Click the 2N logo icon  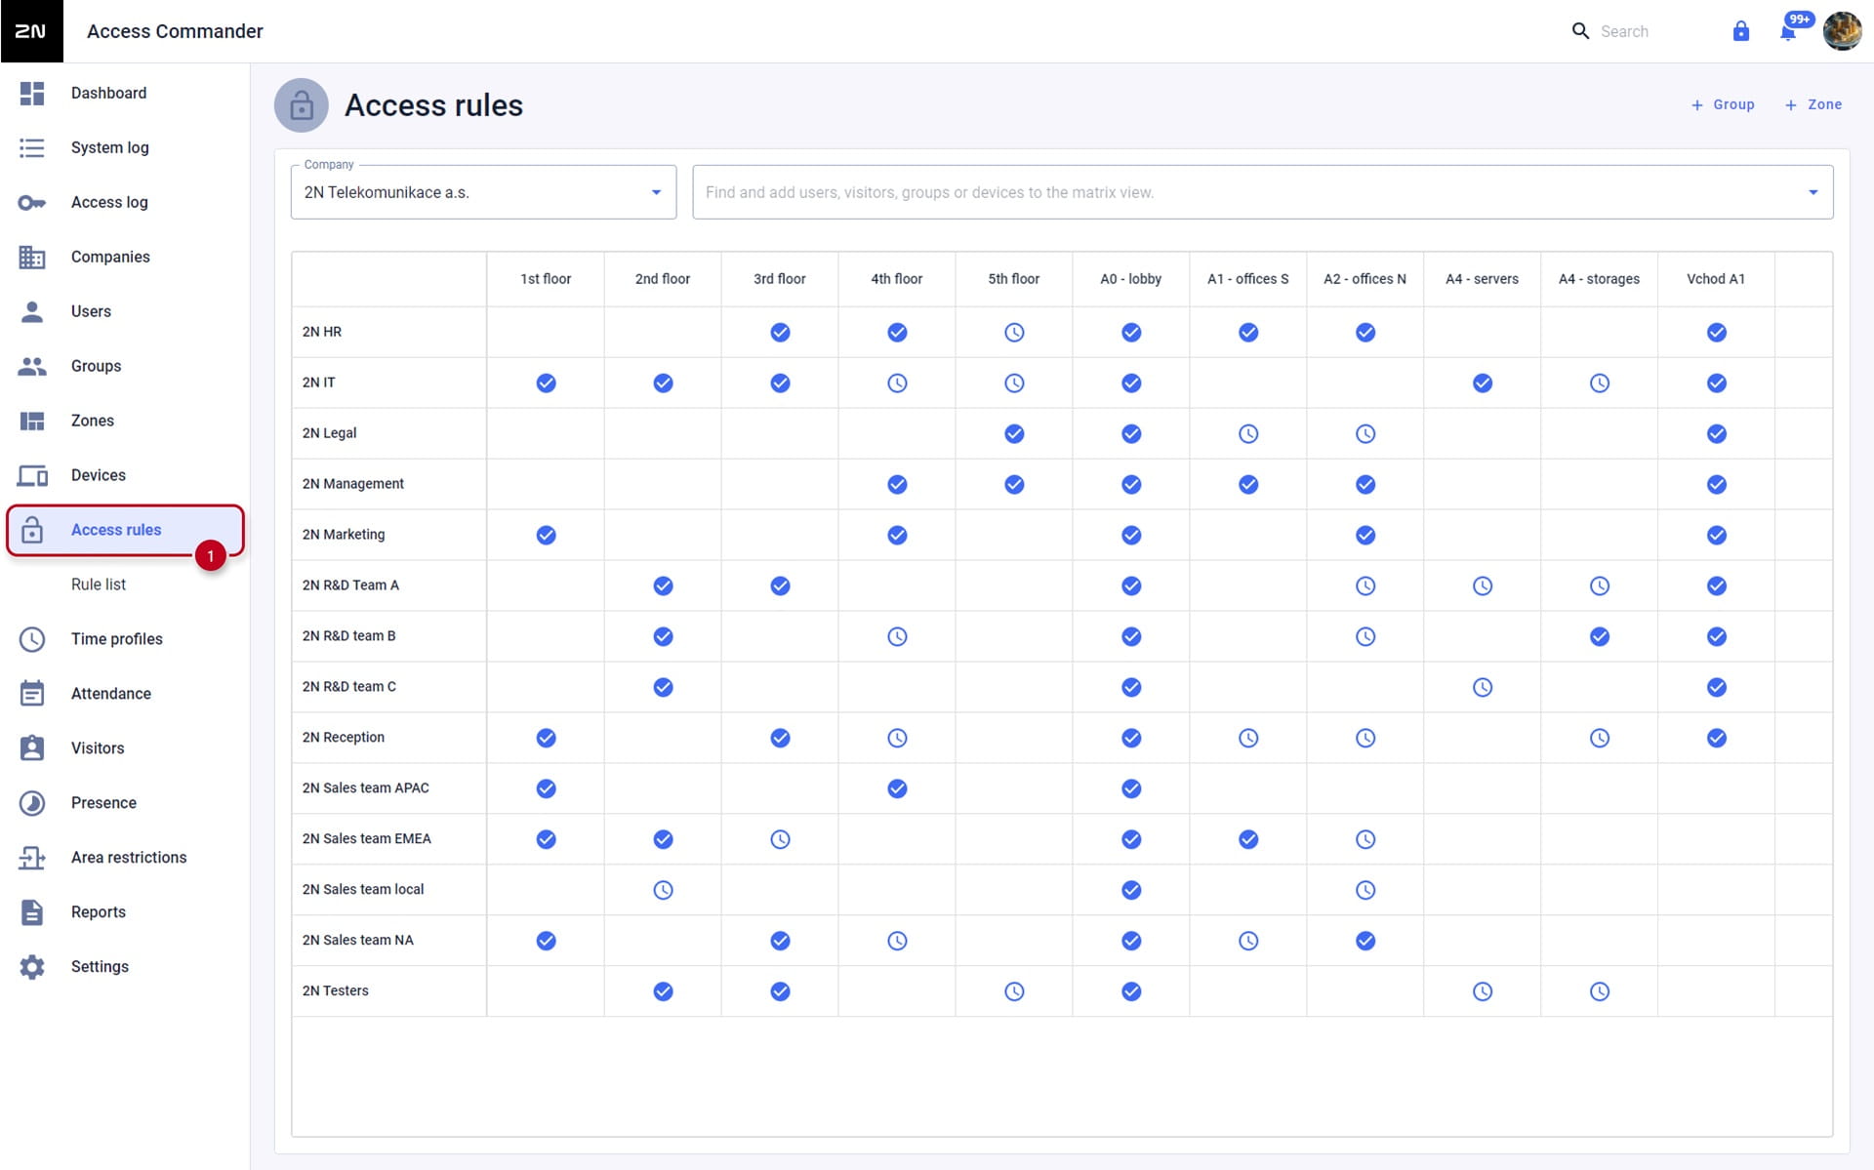click(31, 31)
